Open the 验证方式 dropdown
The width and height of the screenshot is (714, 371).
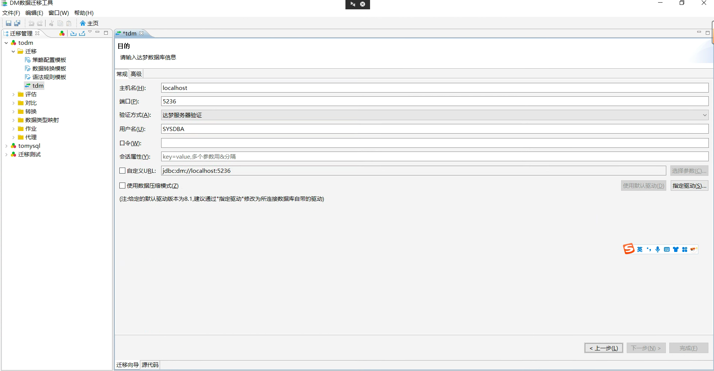[704, 115]
